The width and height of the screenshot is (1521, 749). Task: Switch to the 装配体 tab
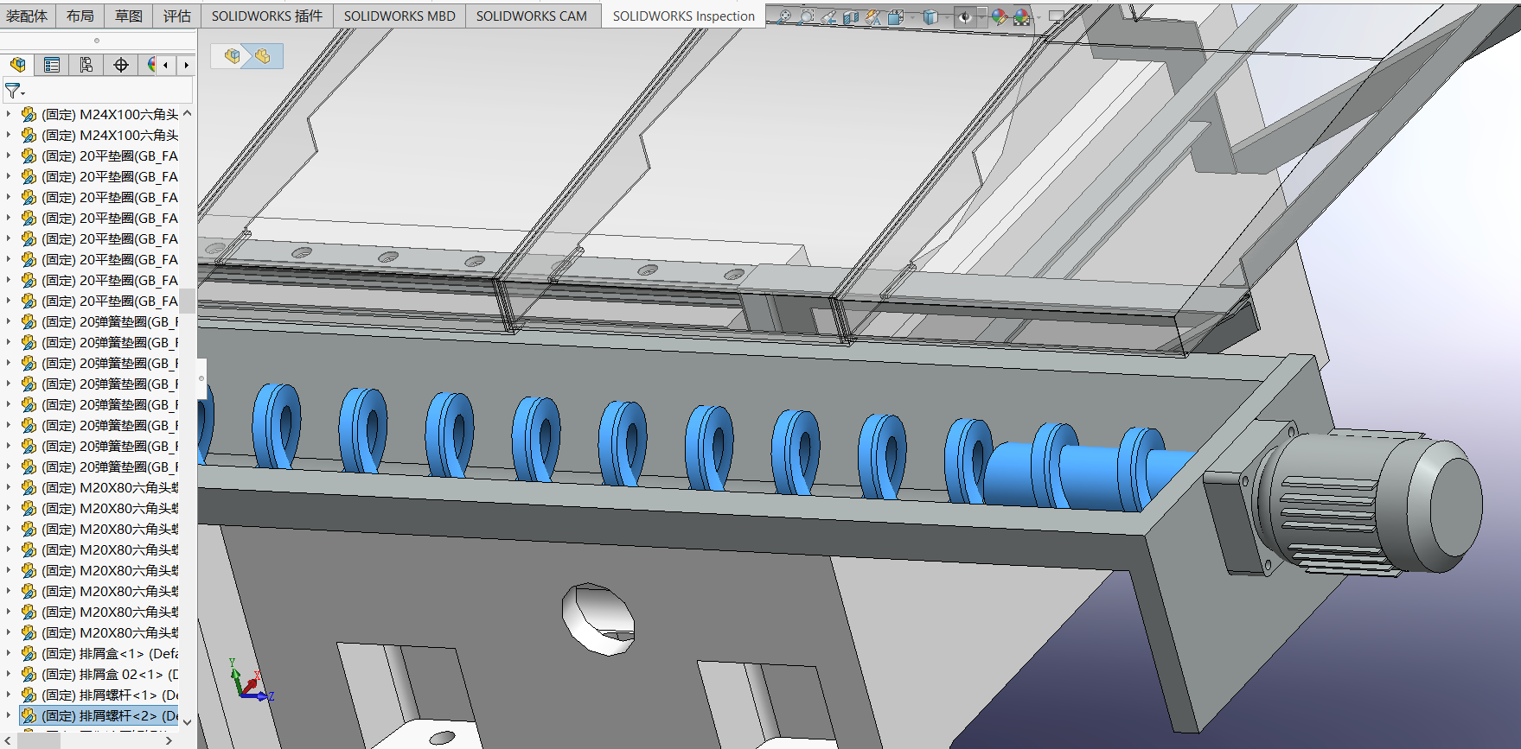tap(27, 16)
